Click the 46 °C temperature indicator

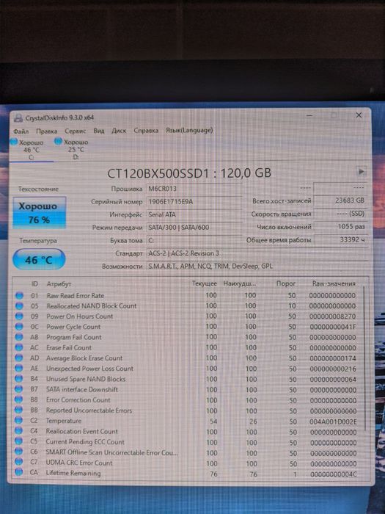[x=39, y=260]
